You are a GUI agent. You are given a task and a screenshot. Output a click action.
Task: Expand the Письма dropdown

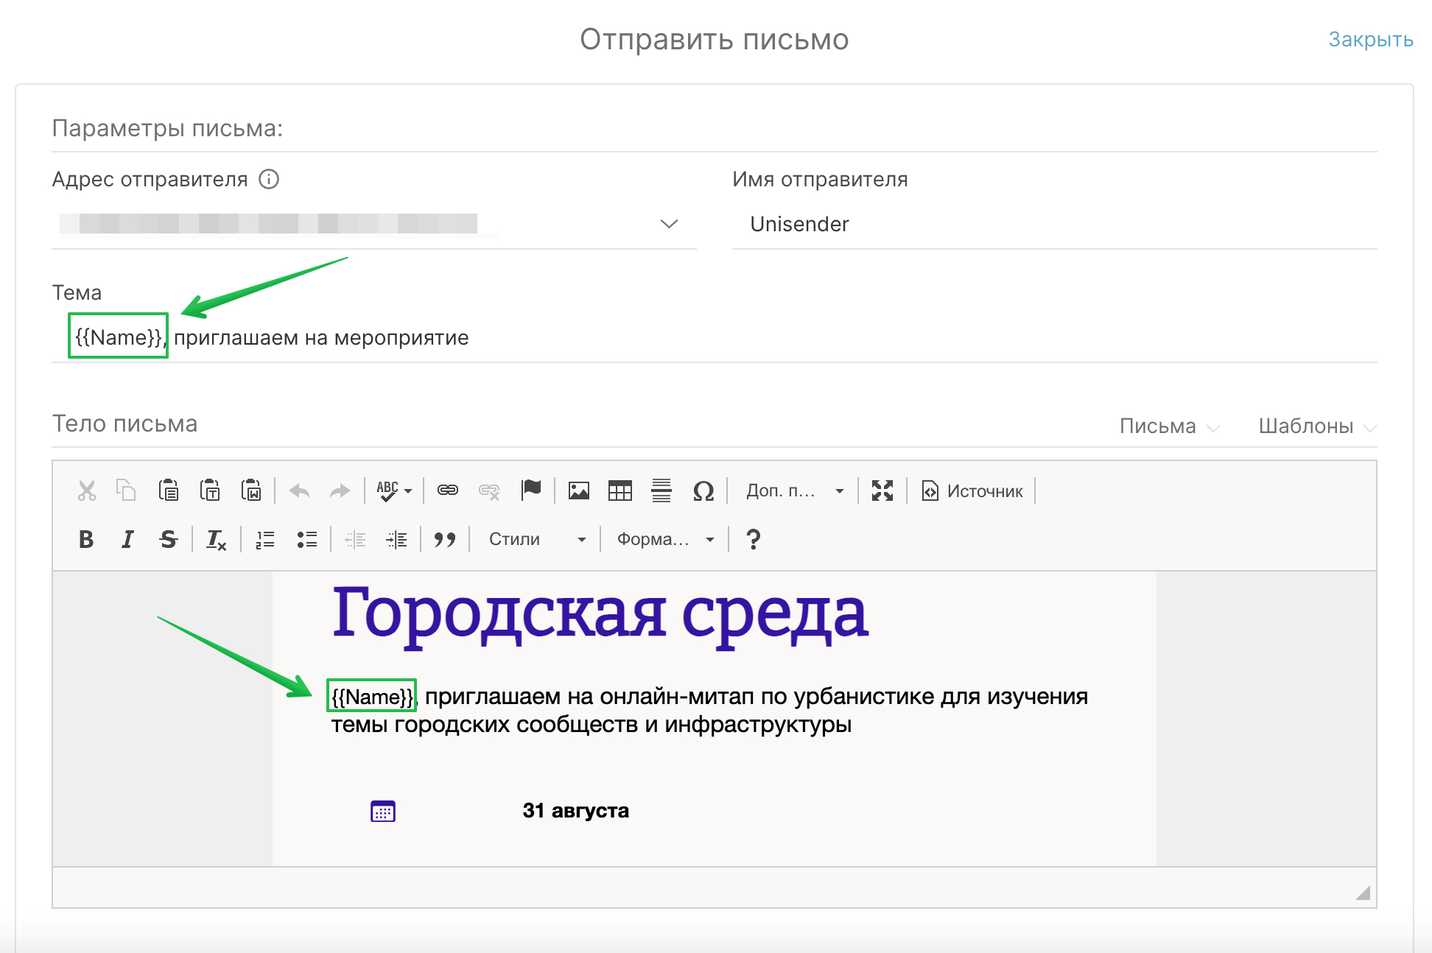pos(1169,426)
